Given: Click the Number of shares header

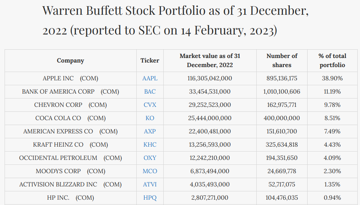Looking at the screenshot, I should pos(282,61).
